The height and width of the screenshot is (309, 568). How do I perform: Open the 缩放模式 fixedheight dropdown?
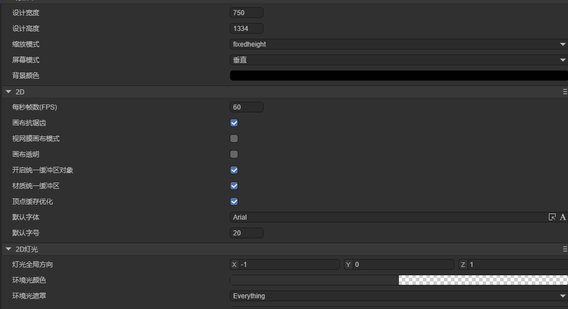click(x=399, y=44)
